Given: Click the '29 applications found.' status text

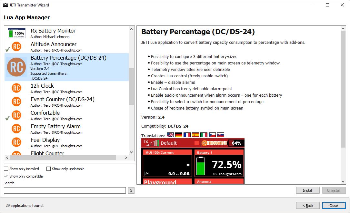Looking at the screenshot, I should coord(25,205).
